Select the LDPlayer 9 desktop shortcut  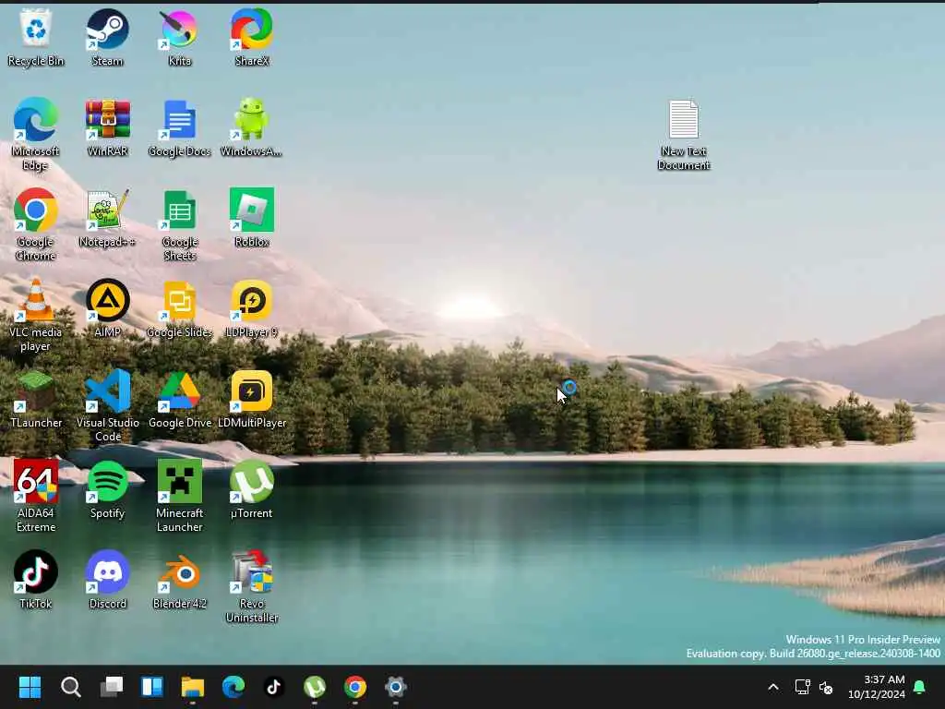pos(251,308)
